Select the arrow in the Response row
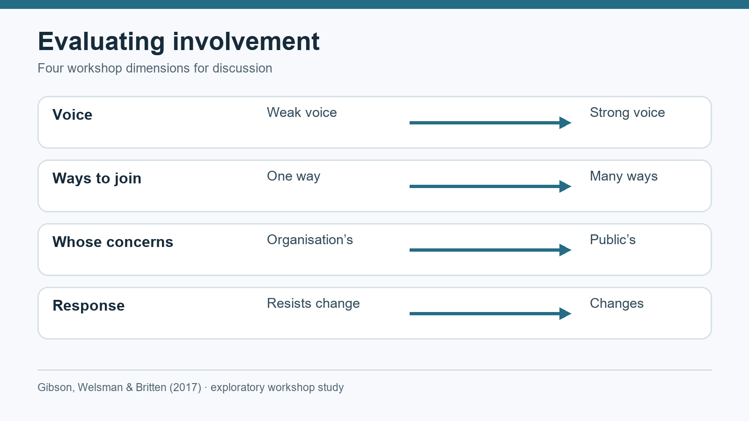This screenshot has height=421, width=749. click(490, 313)
